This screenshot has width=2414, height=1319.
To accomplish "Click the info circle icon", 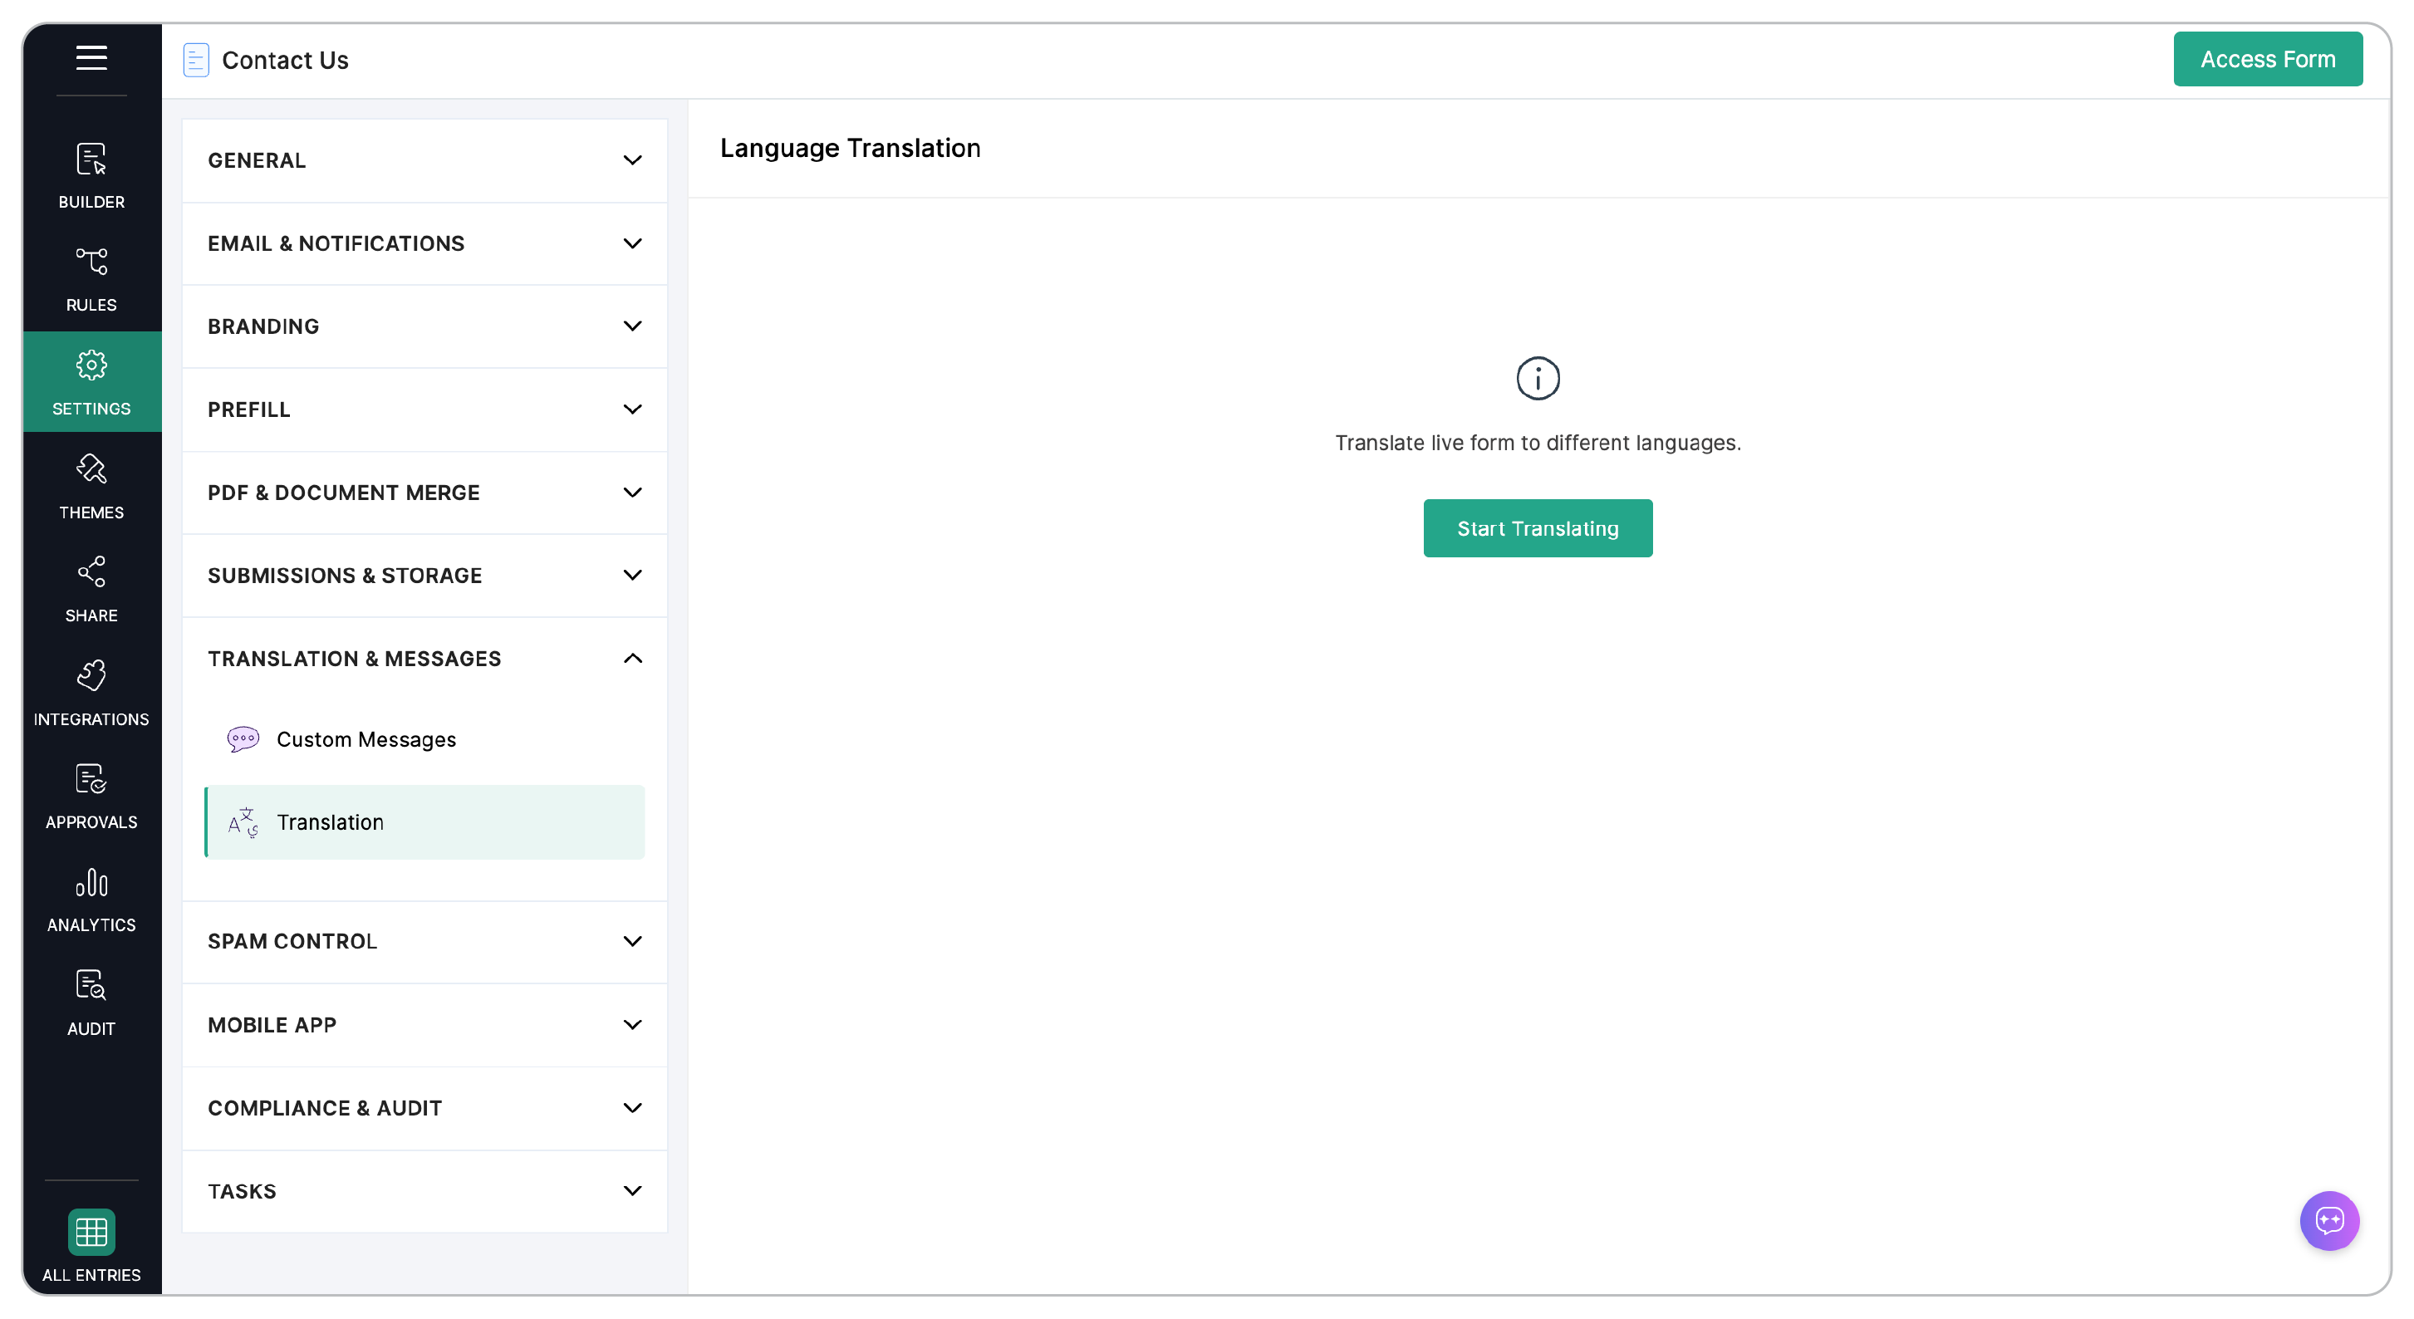I will 1538,379.
